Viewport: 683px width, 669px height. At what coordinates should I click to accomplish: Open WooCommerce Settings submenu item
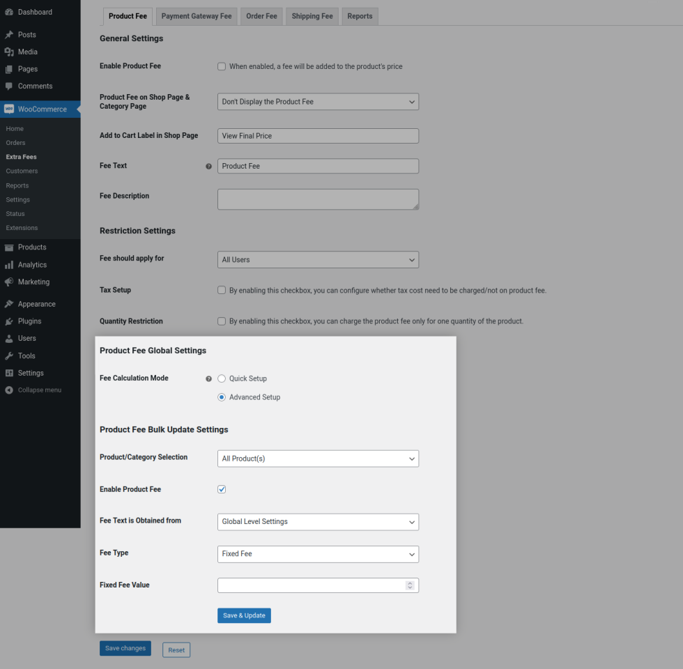tap(18, 199)
